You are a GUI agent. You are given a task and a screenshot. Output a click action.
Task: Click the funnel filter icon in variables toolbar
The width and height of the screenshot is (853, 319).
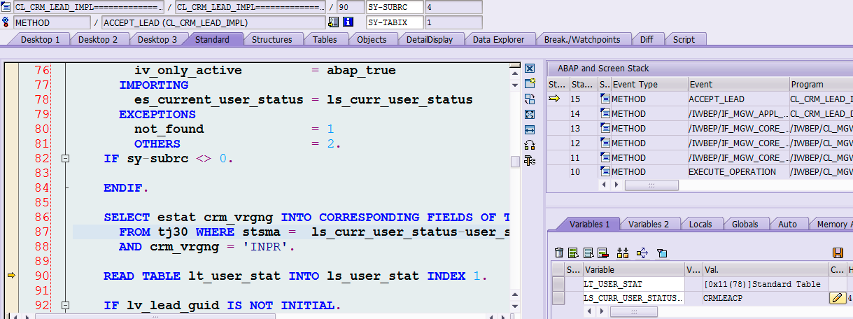click(x=662, y=253)
